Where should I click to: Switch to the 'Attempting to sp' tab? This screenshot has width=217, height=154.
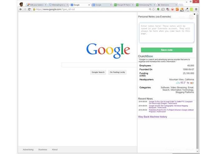coord(58,5)
